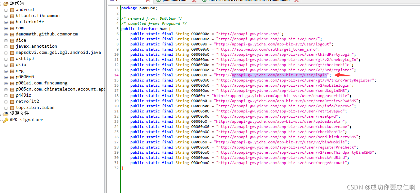Expand the p0000o0 package node
This screenshot has width=420, height=193.
point(6,77)
